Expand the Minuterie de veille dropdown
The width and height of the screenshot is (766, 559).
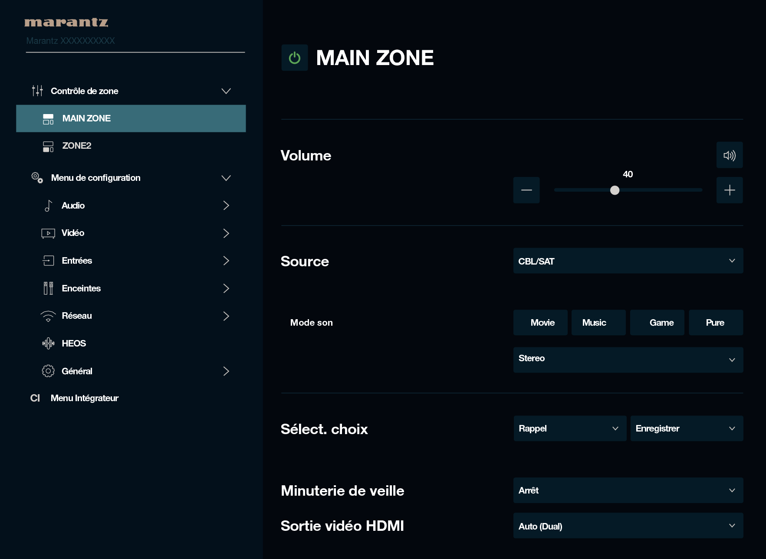pos(628,490)
